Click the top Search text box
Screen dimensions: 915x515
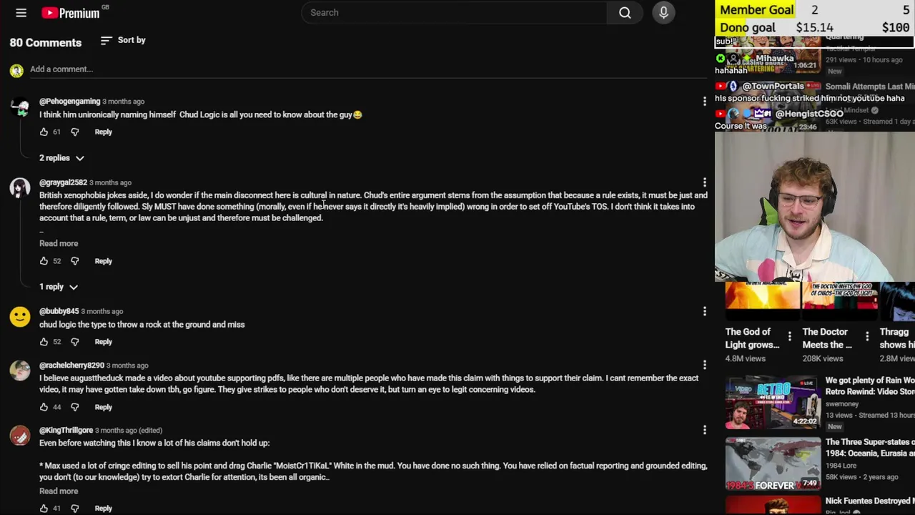tap(455, 13)
